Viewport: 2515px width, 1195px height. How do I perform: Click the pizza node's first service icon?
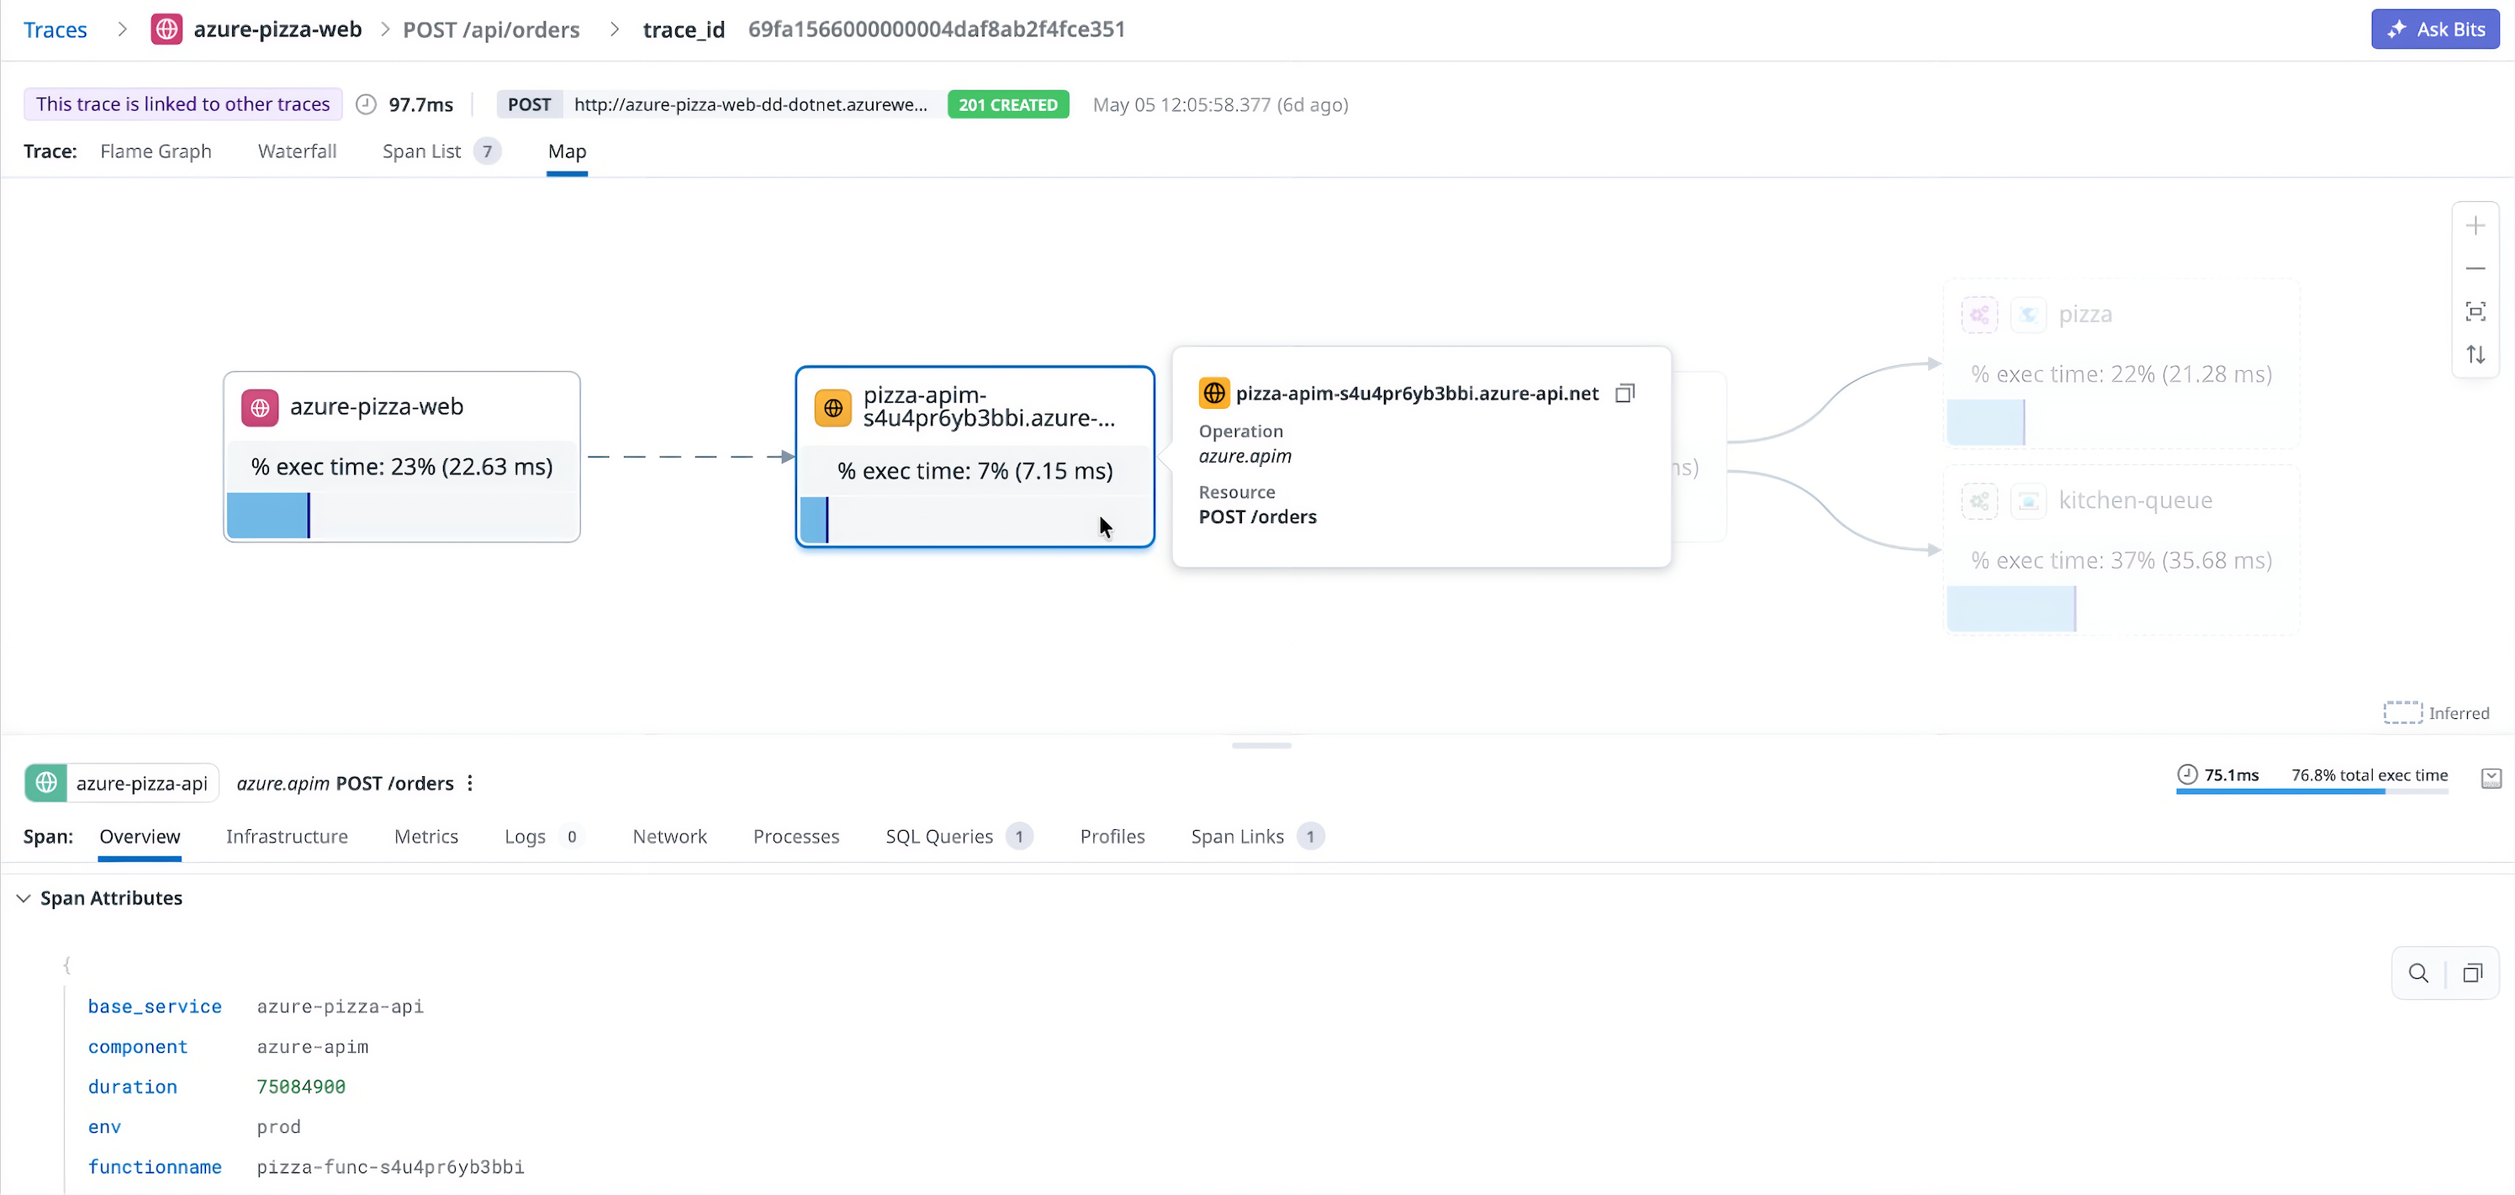pyautogui.click(x=1979, y=315)
